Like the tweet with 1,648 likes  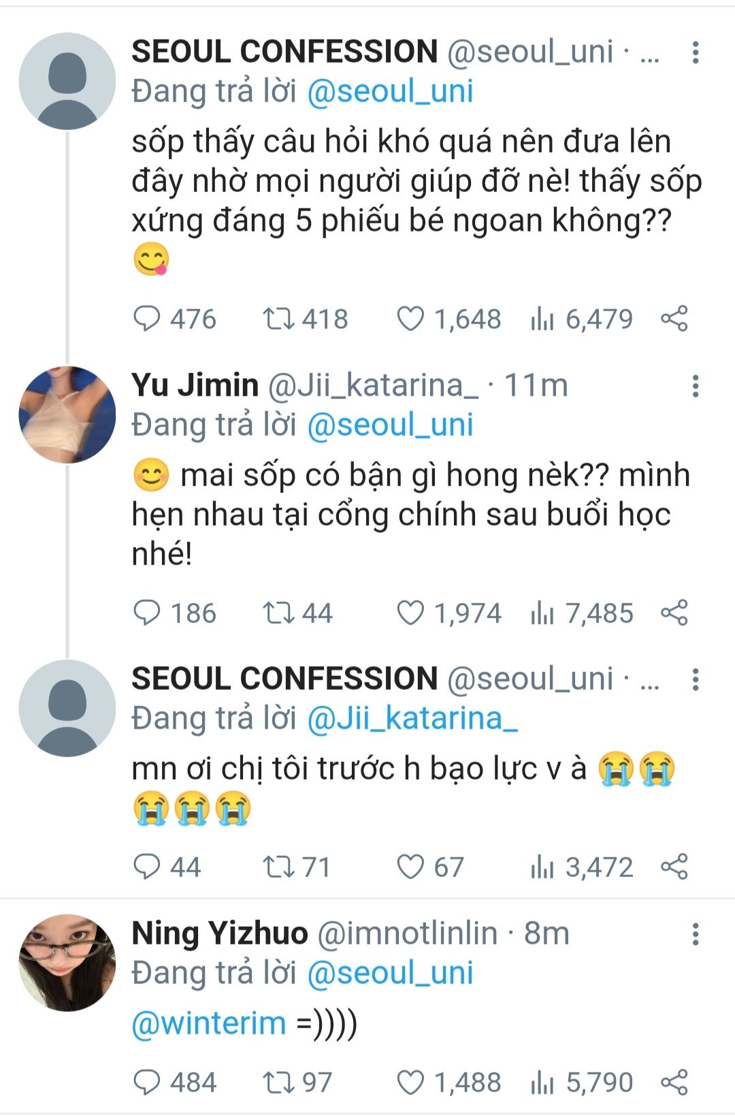(410, 319)
